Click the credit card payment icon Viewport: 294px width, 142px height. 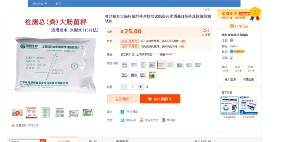(x=141, y=120)
